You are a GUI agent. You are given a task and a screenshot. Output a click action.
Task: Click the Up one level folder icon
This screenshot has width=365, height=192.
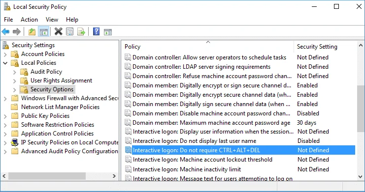tap(32, 31)
